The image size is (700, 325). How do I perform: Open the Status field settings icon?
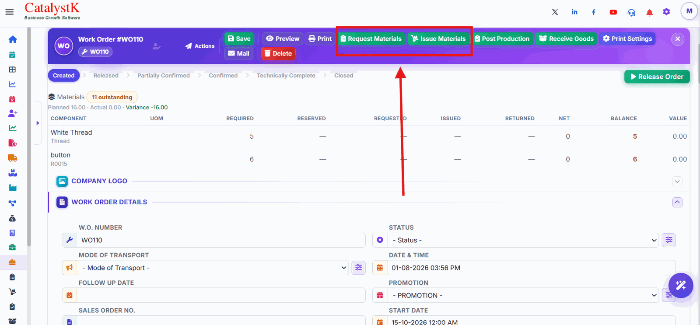coord(669,240)
